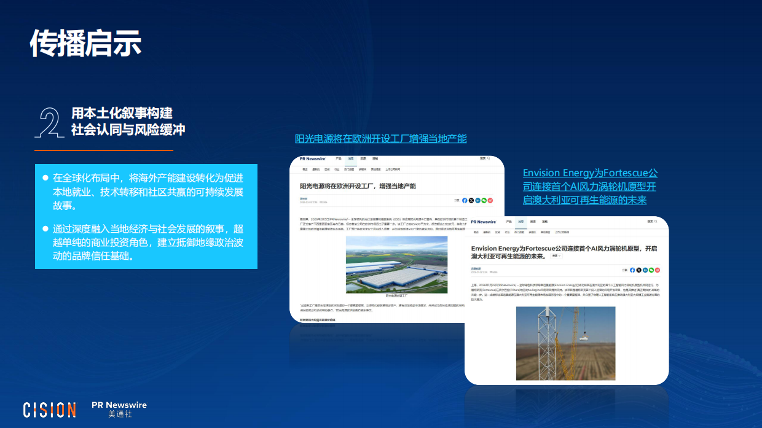Click the LinkedIn share icon on the Envision Energy article
This screenshot has height=428, width=762.
pos(645,270)
